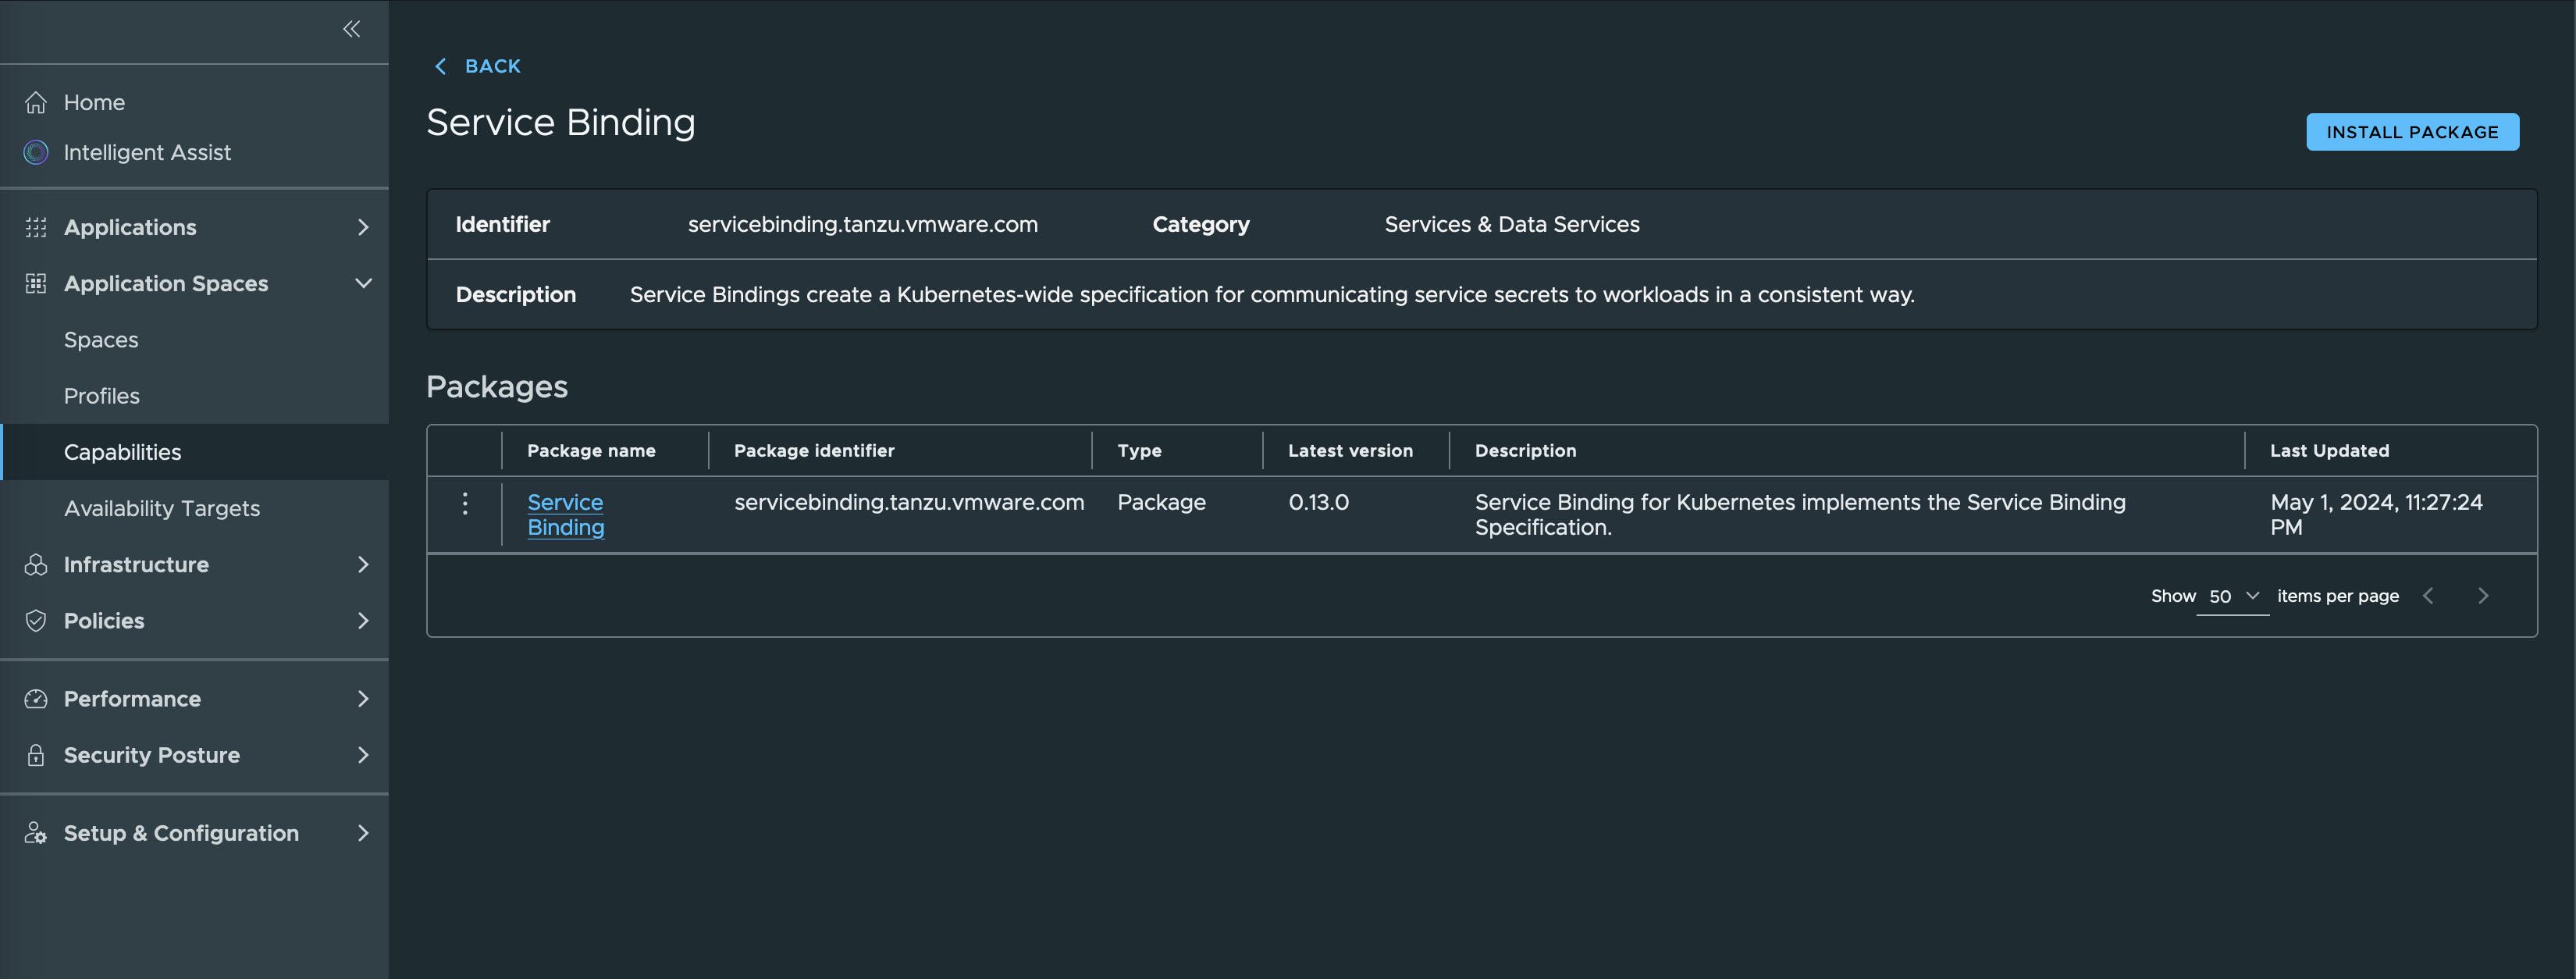Image resolution: width=2576 pixels, height=979 pixels.
Task: Click the Package identifier column header
Action: (814, 450)
